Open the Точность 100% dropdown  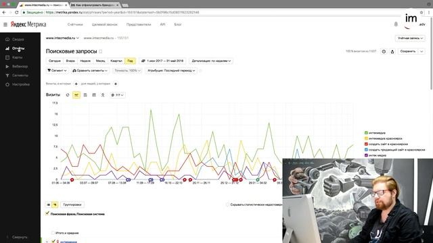pos(127,70)
